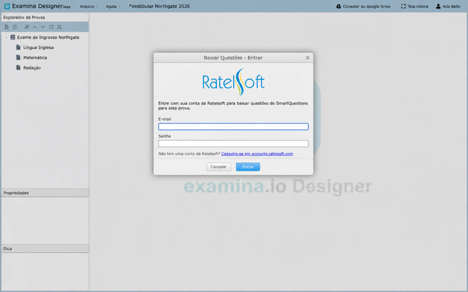The width and height of the screenshot is (468, 292).
Task: Collapse the Exame de Ingresso Northgate tree node
Action: click(x=6, y=37)
